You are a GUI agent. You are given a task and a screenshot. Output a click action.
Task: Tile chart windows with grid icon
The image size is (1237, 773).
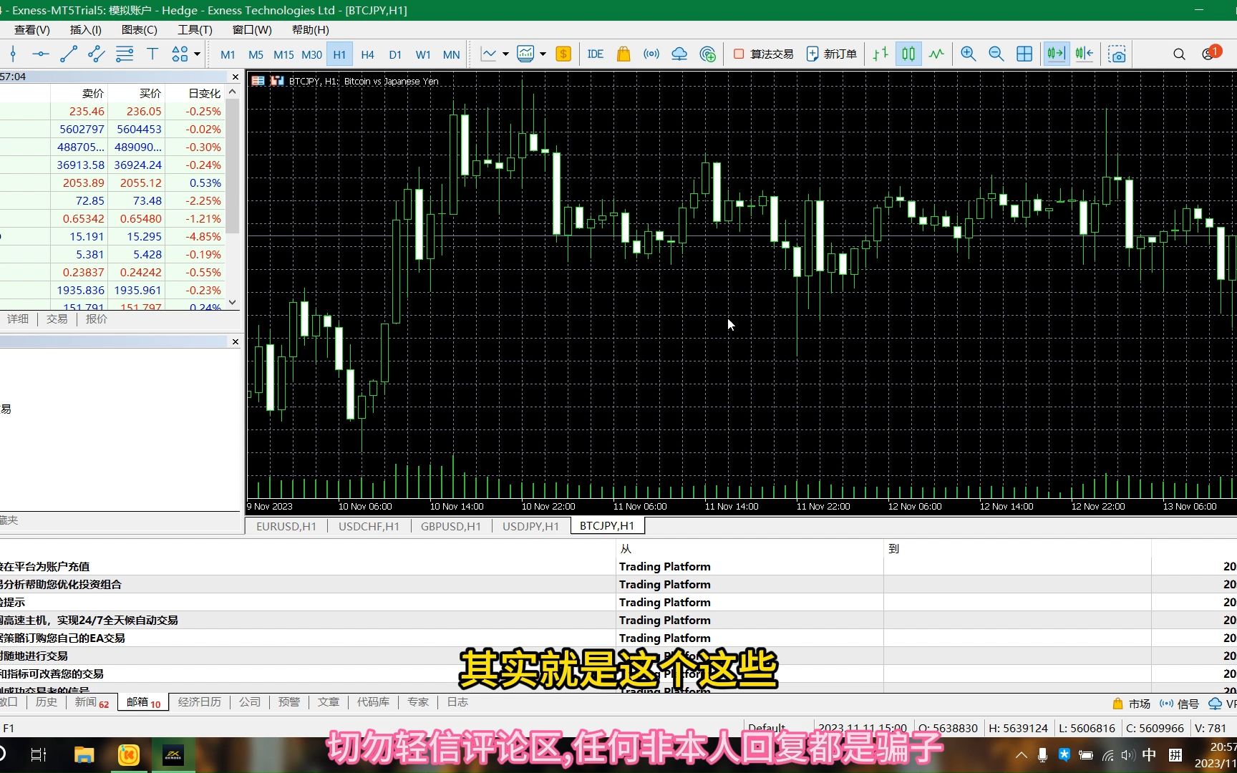pyautogui.click(x=1024, y=54)
